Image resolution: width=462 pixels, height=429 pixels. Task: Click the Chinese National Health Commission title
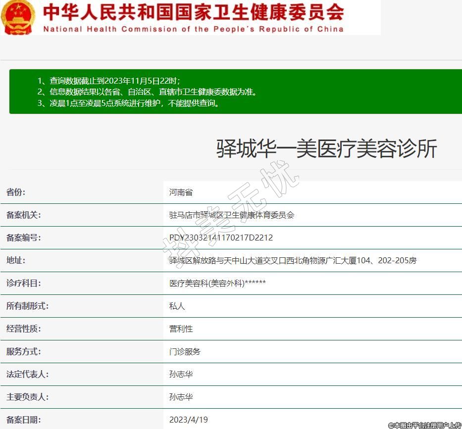click(193, 12)
